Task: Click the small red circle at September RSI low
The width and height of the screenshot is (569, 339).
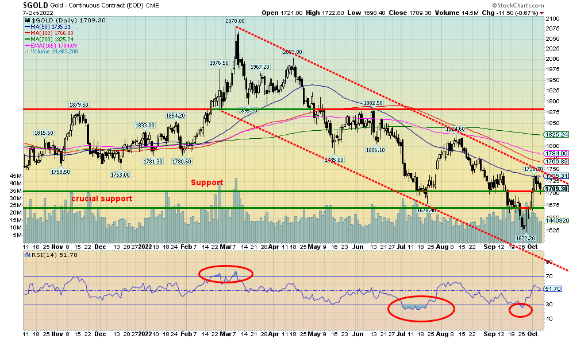Action: click(x=521, y=310)
